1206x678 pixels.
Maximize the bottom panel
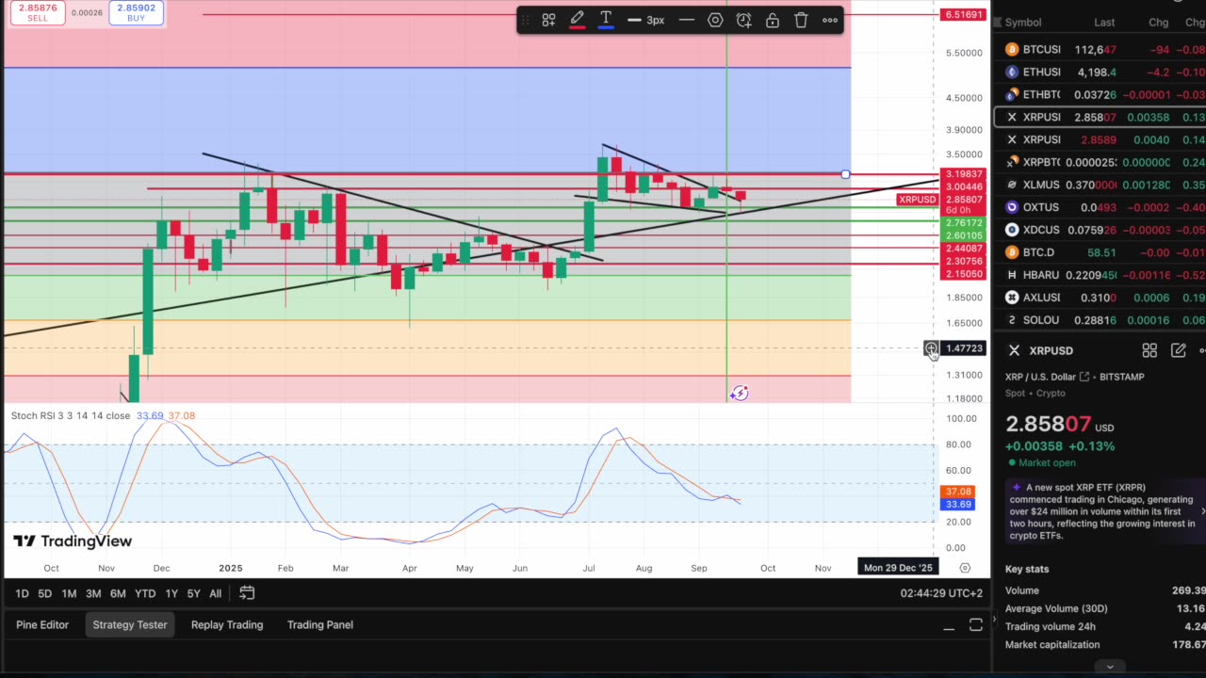pos(976,625)
